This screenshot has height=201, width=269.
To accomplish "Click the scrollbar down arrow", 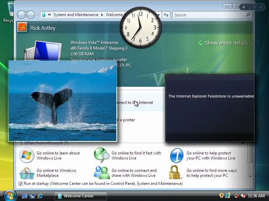I will click(x=250, y=176).
